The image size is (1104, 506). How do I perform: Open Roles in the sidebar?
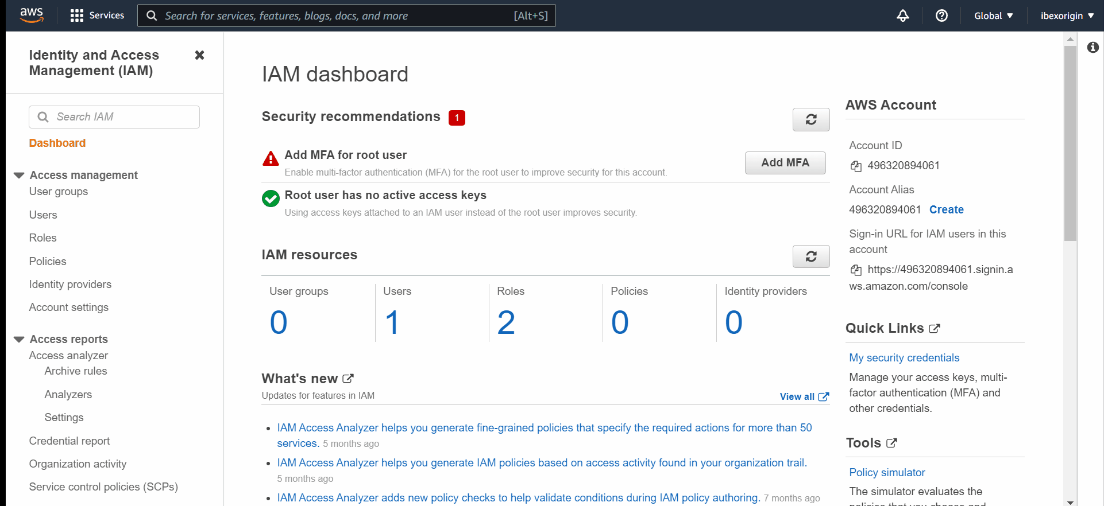[43, 238]
